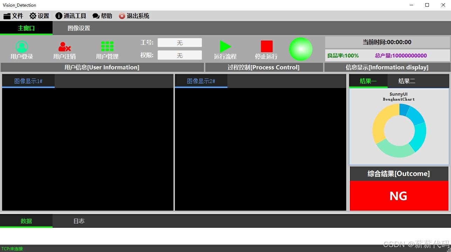Viewport: 451px width, 252px height.
Task: Click the green status indicator lamp
Action: (x=300, y=49)
